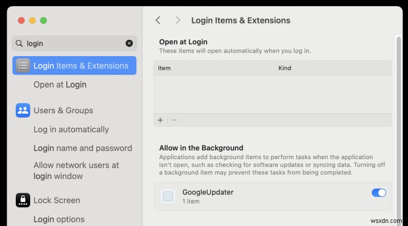
Task: Add a login item with plus button
Action: pos(160,120)
